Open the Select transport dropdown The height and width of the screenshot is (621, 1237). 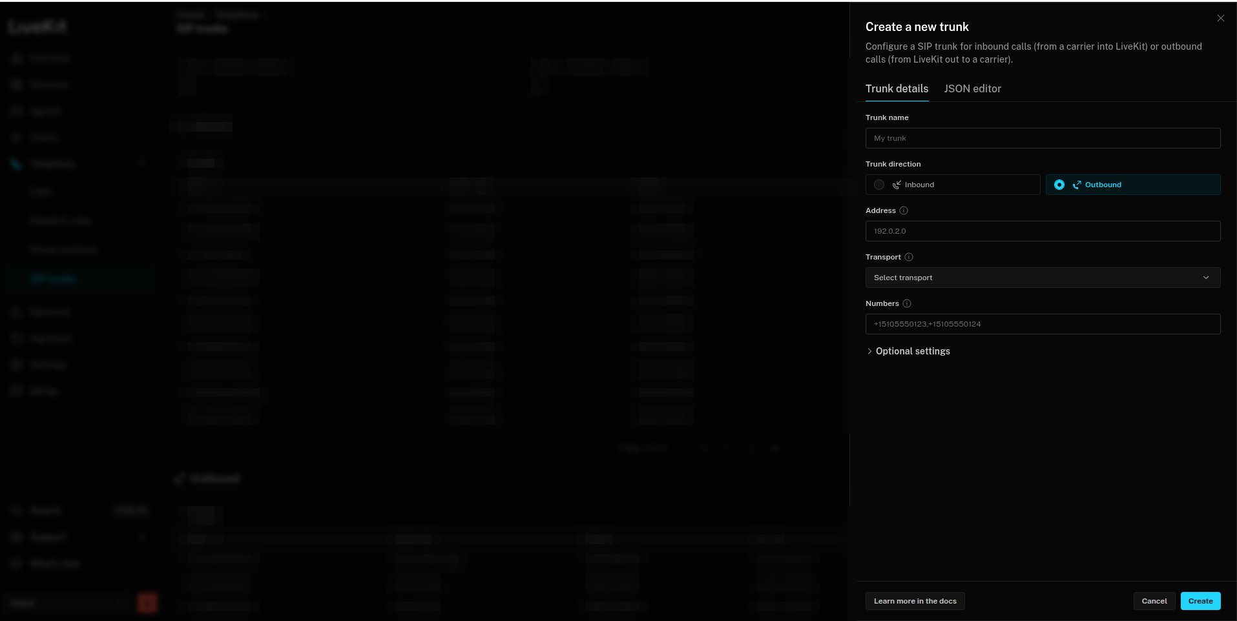1043,278
